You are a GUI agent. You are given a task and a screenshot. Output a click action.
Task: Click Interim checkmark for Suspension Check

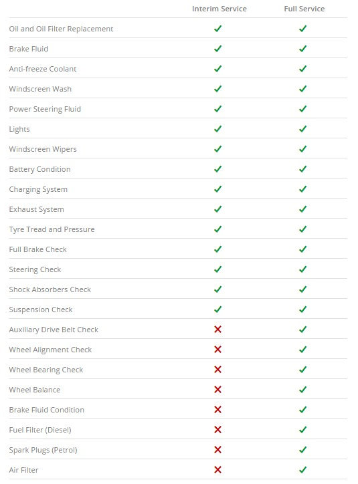point(217,310)
